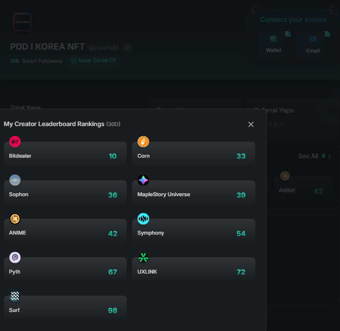Click the wallet icon in socials panel
The height and width of the screenshot is (331, 340).
273,38
